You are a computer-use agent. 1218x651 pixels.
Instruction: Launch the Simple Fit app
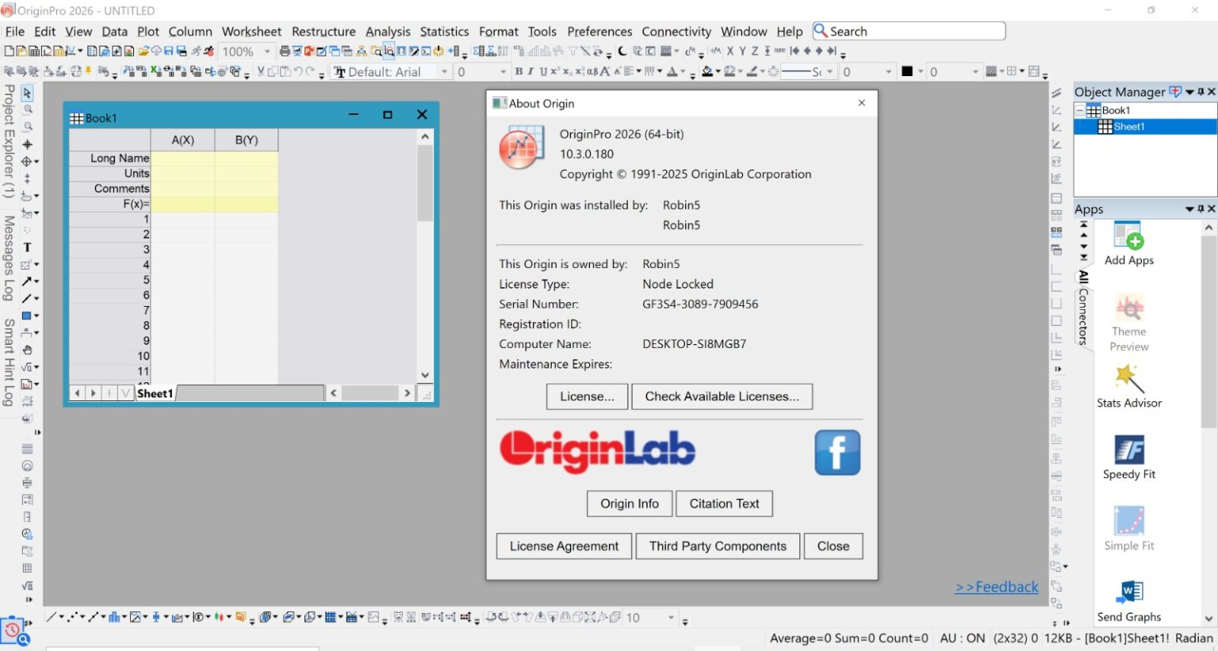pyautogui.click(x=1129, y=530)
